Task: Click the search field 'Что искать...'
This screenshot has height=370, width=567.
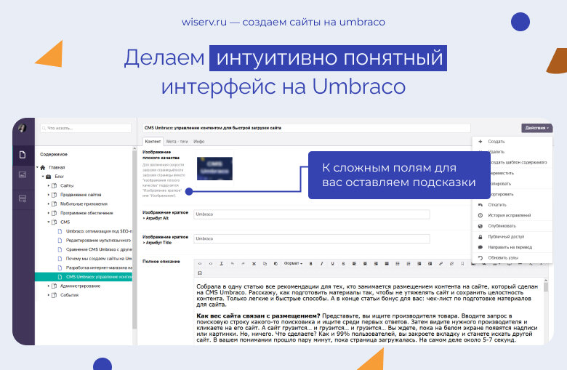Action: click(x=86, y=128)
